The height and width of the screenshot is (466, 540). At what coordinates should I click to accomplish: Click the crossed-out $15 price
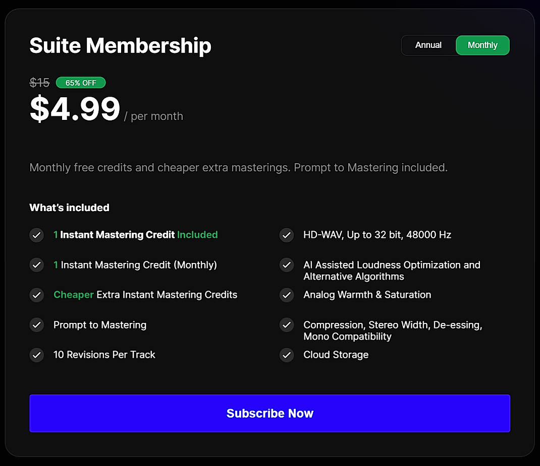39,83
